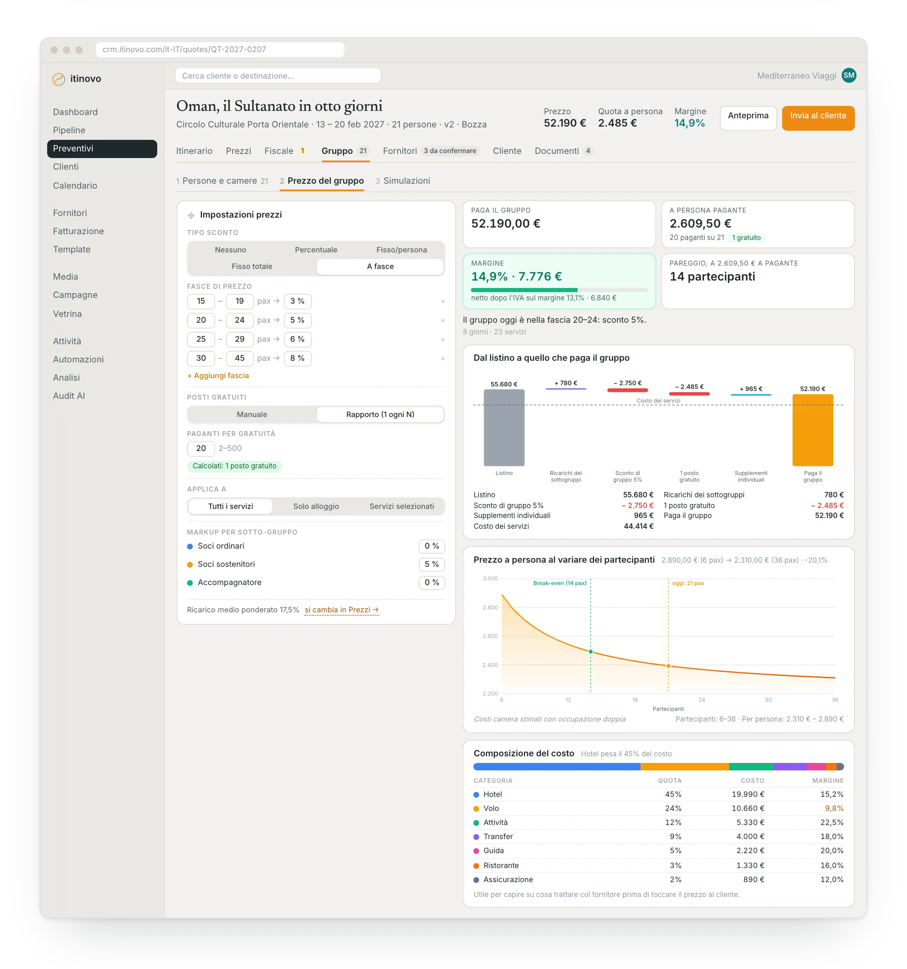907x969 pixels.
Task: Click the itinovo logo icon
Action: 58,79
